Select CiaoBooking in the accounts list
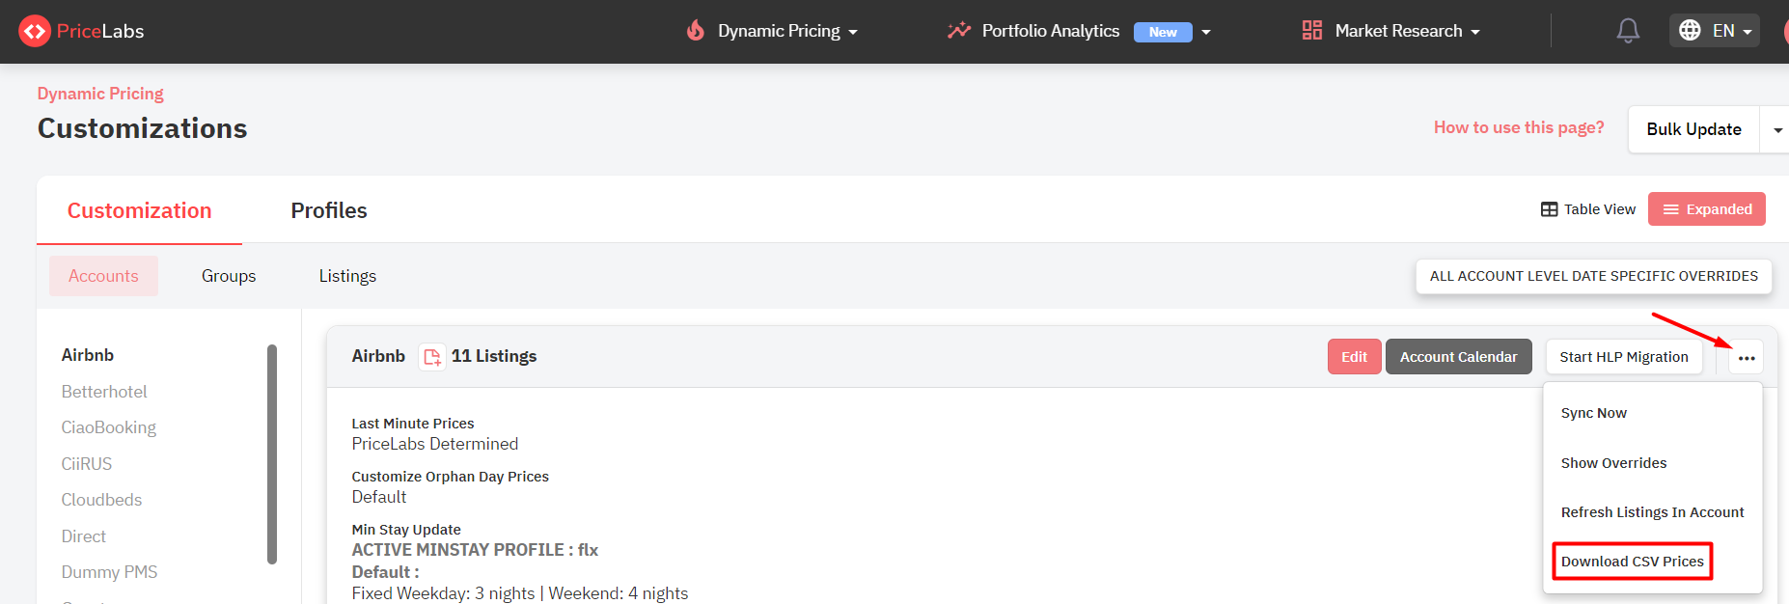Screen dimensions: 1789x604 pos(108,427)
